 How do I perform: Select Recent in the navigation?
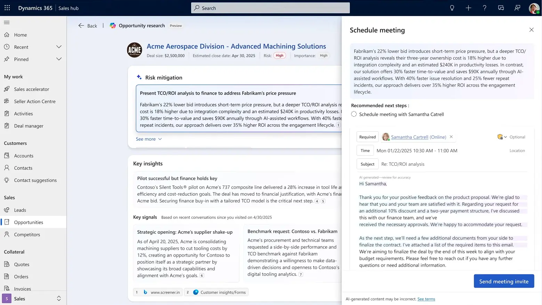21,47
